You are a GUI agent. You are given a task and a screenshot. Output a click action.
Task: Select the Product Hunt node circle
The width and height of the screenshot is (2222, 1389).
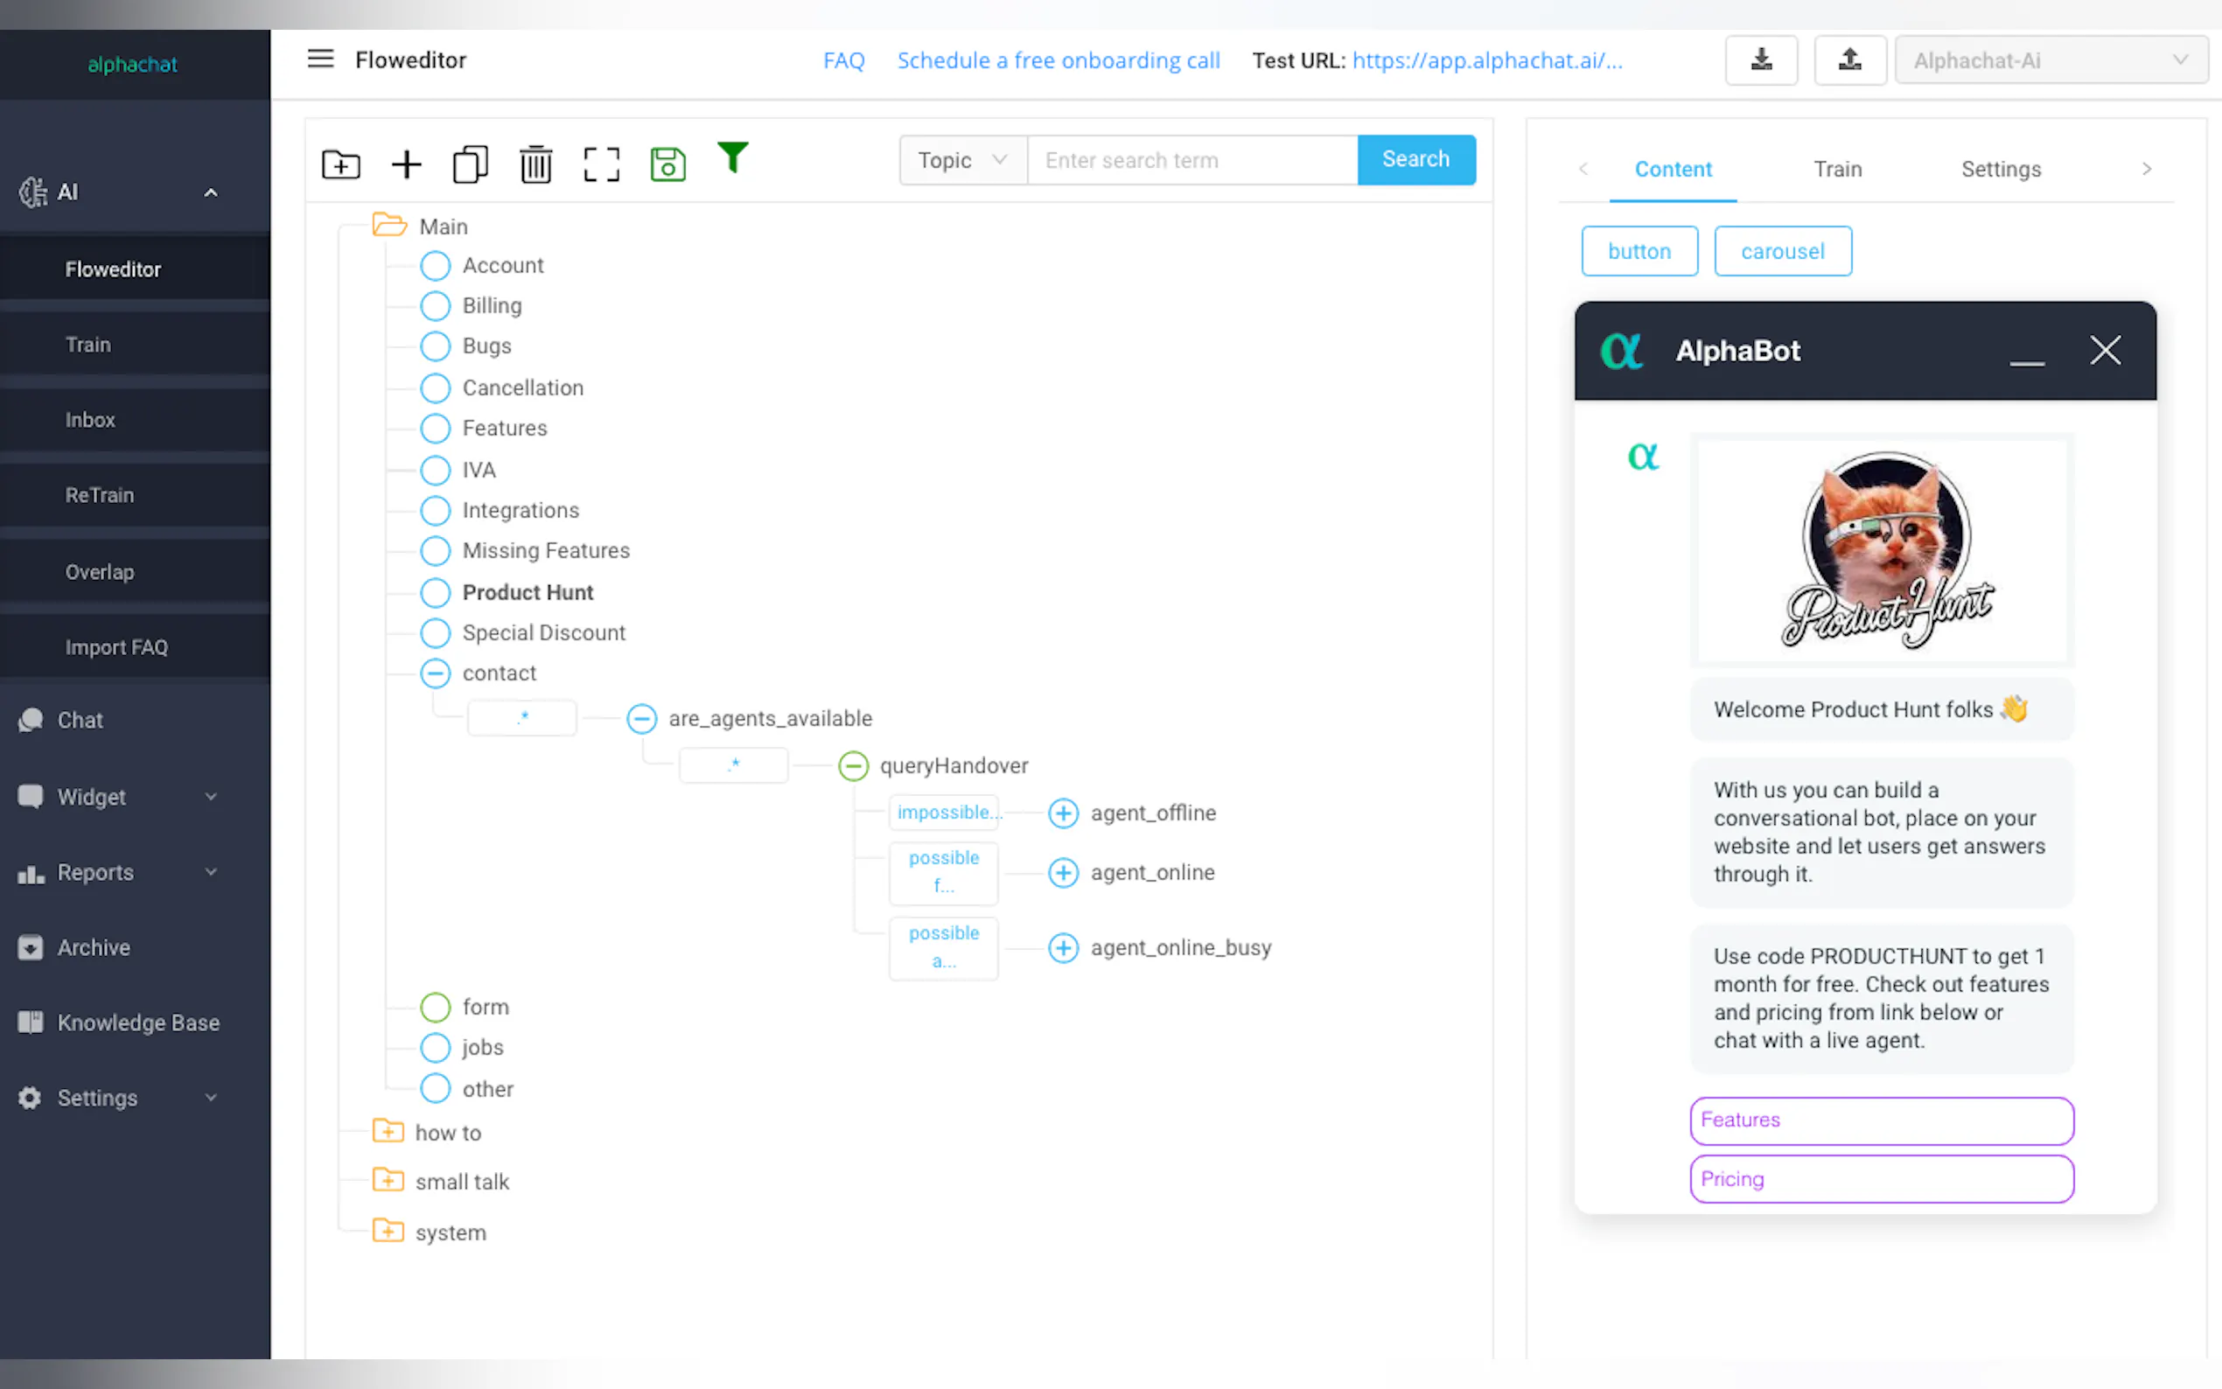point(436,592)
